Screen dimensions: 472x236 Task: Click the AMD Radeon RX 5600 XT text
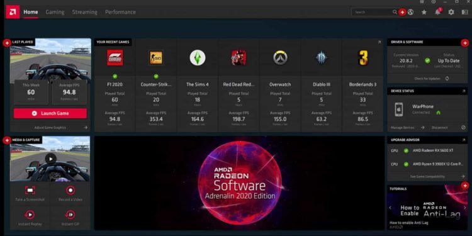click(x=433, y=150)
